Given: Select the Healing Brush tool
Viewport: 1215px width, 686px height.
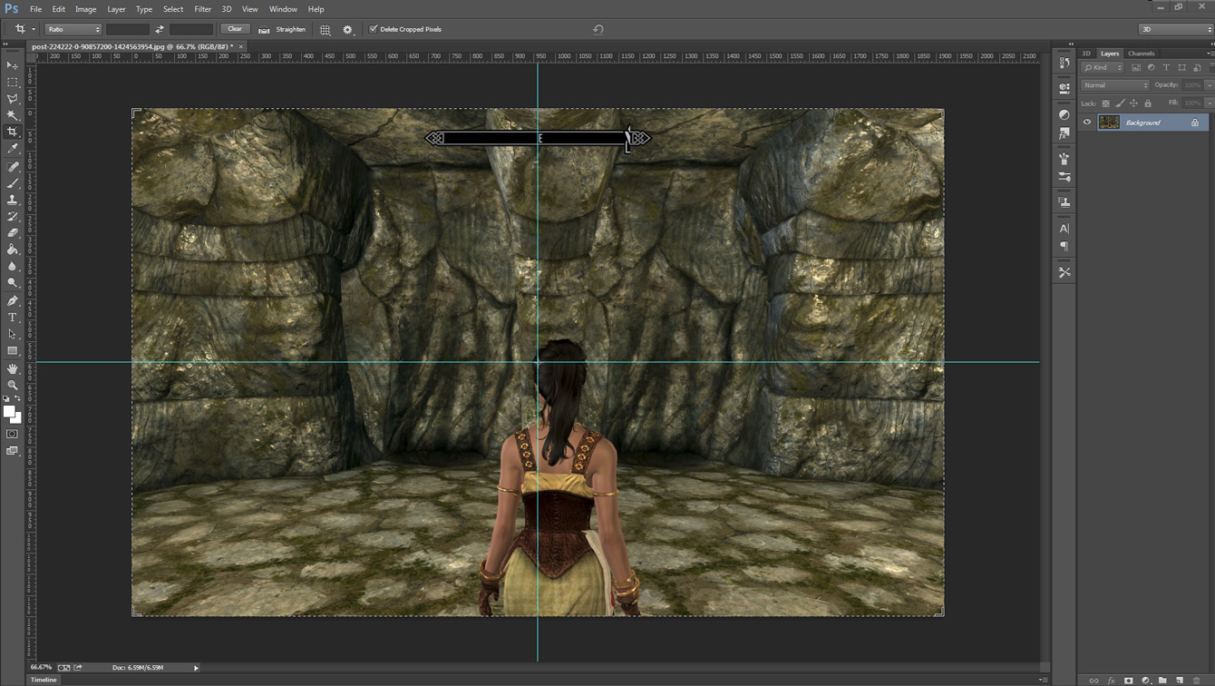Looking at the screenshot, I should (x=13, y=167).
